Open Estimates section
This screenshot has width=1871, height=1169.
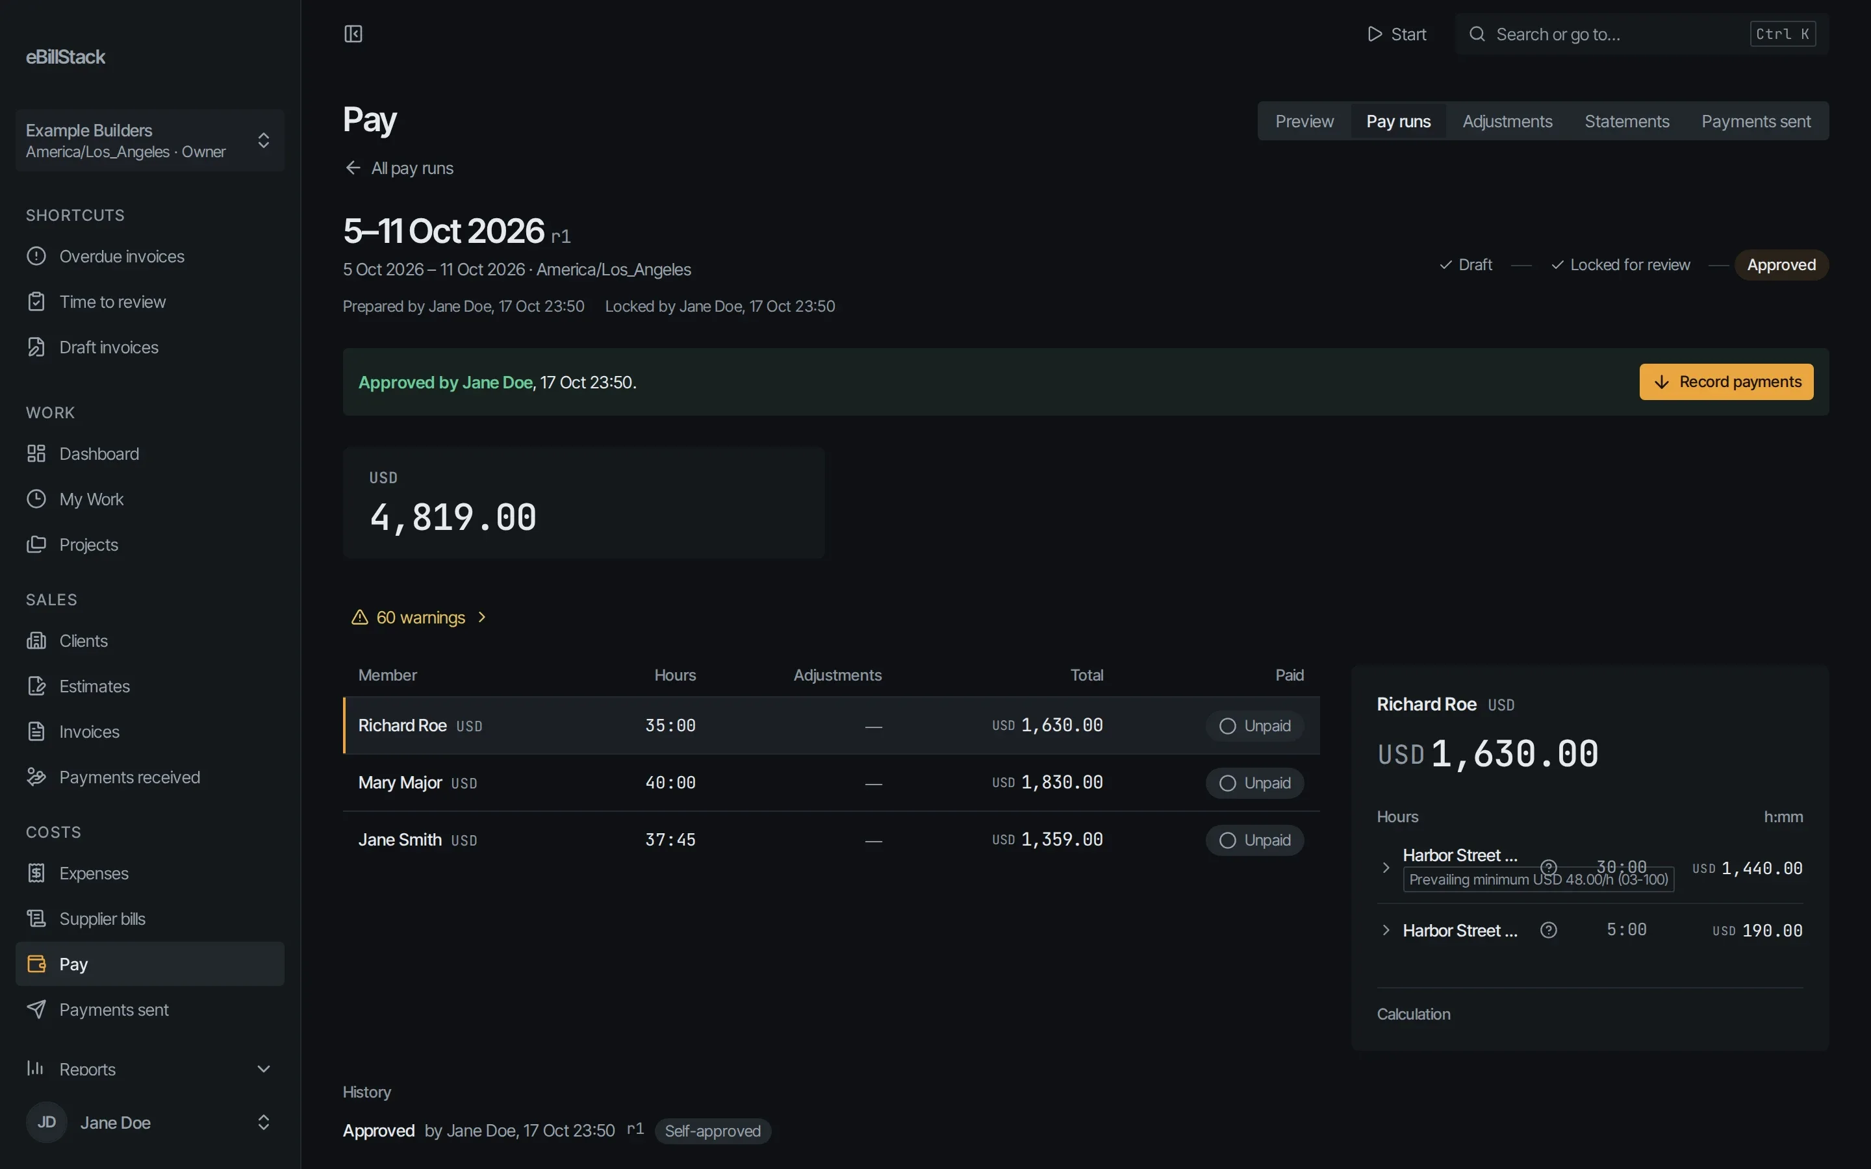(150, 686)
